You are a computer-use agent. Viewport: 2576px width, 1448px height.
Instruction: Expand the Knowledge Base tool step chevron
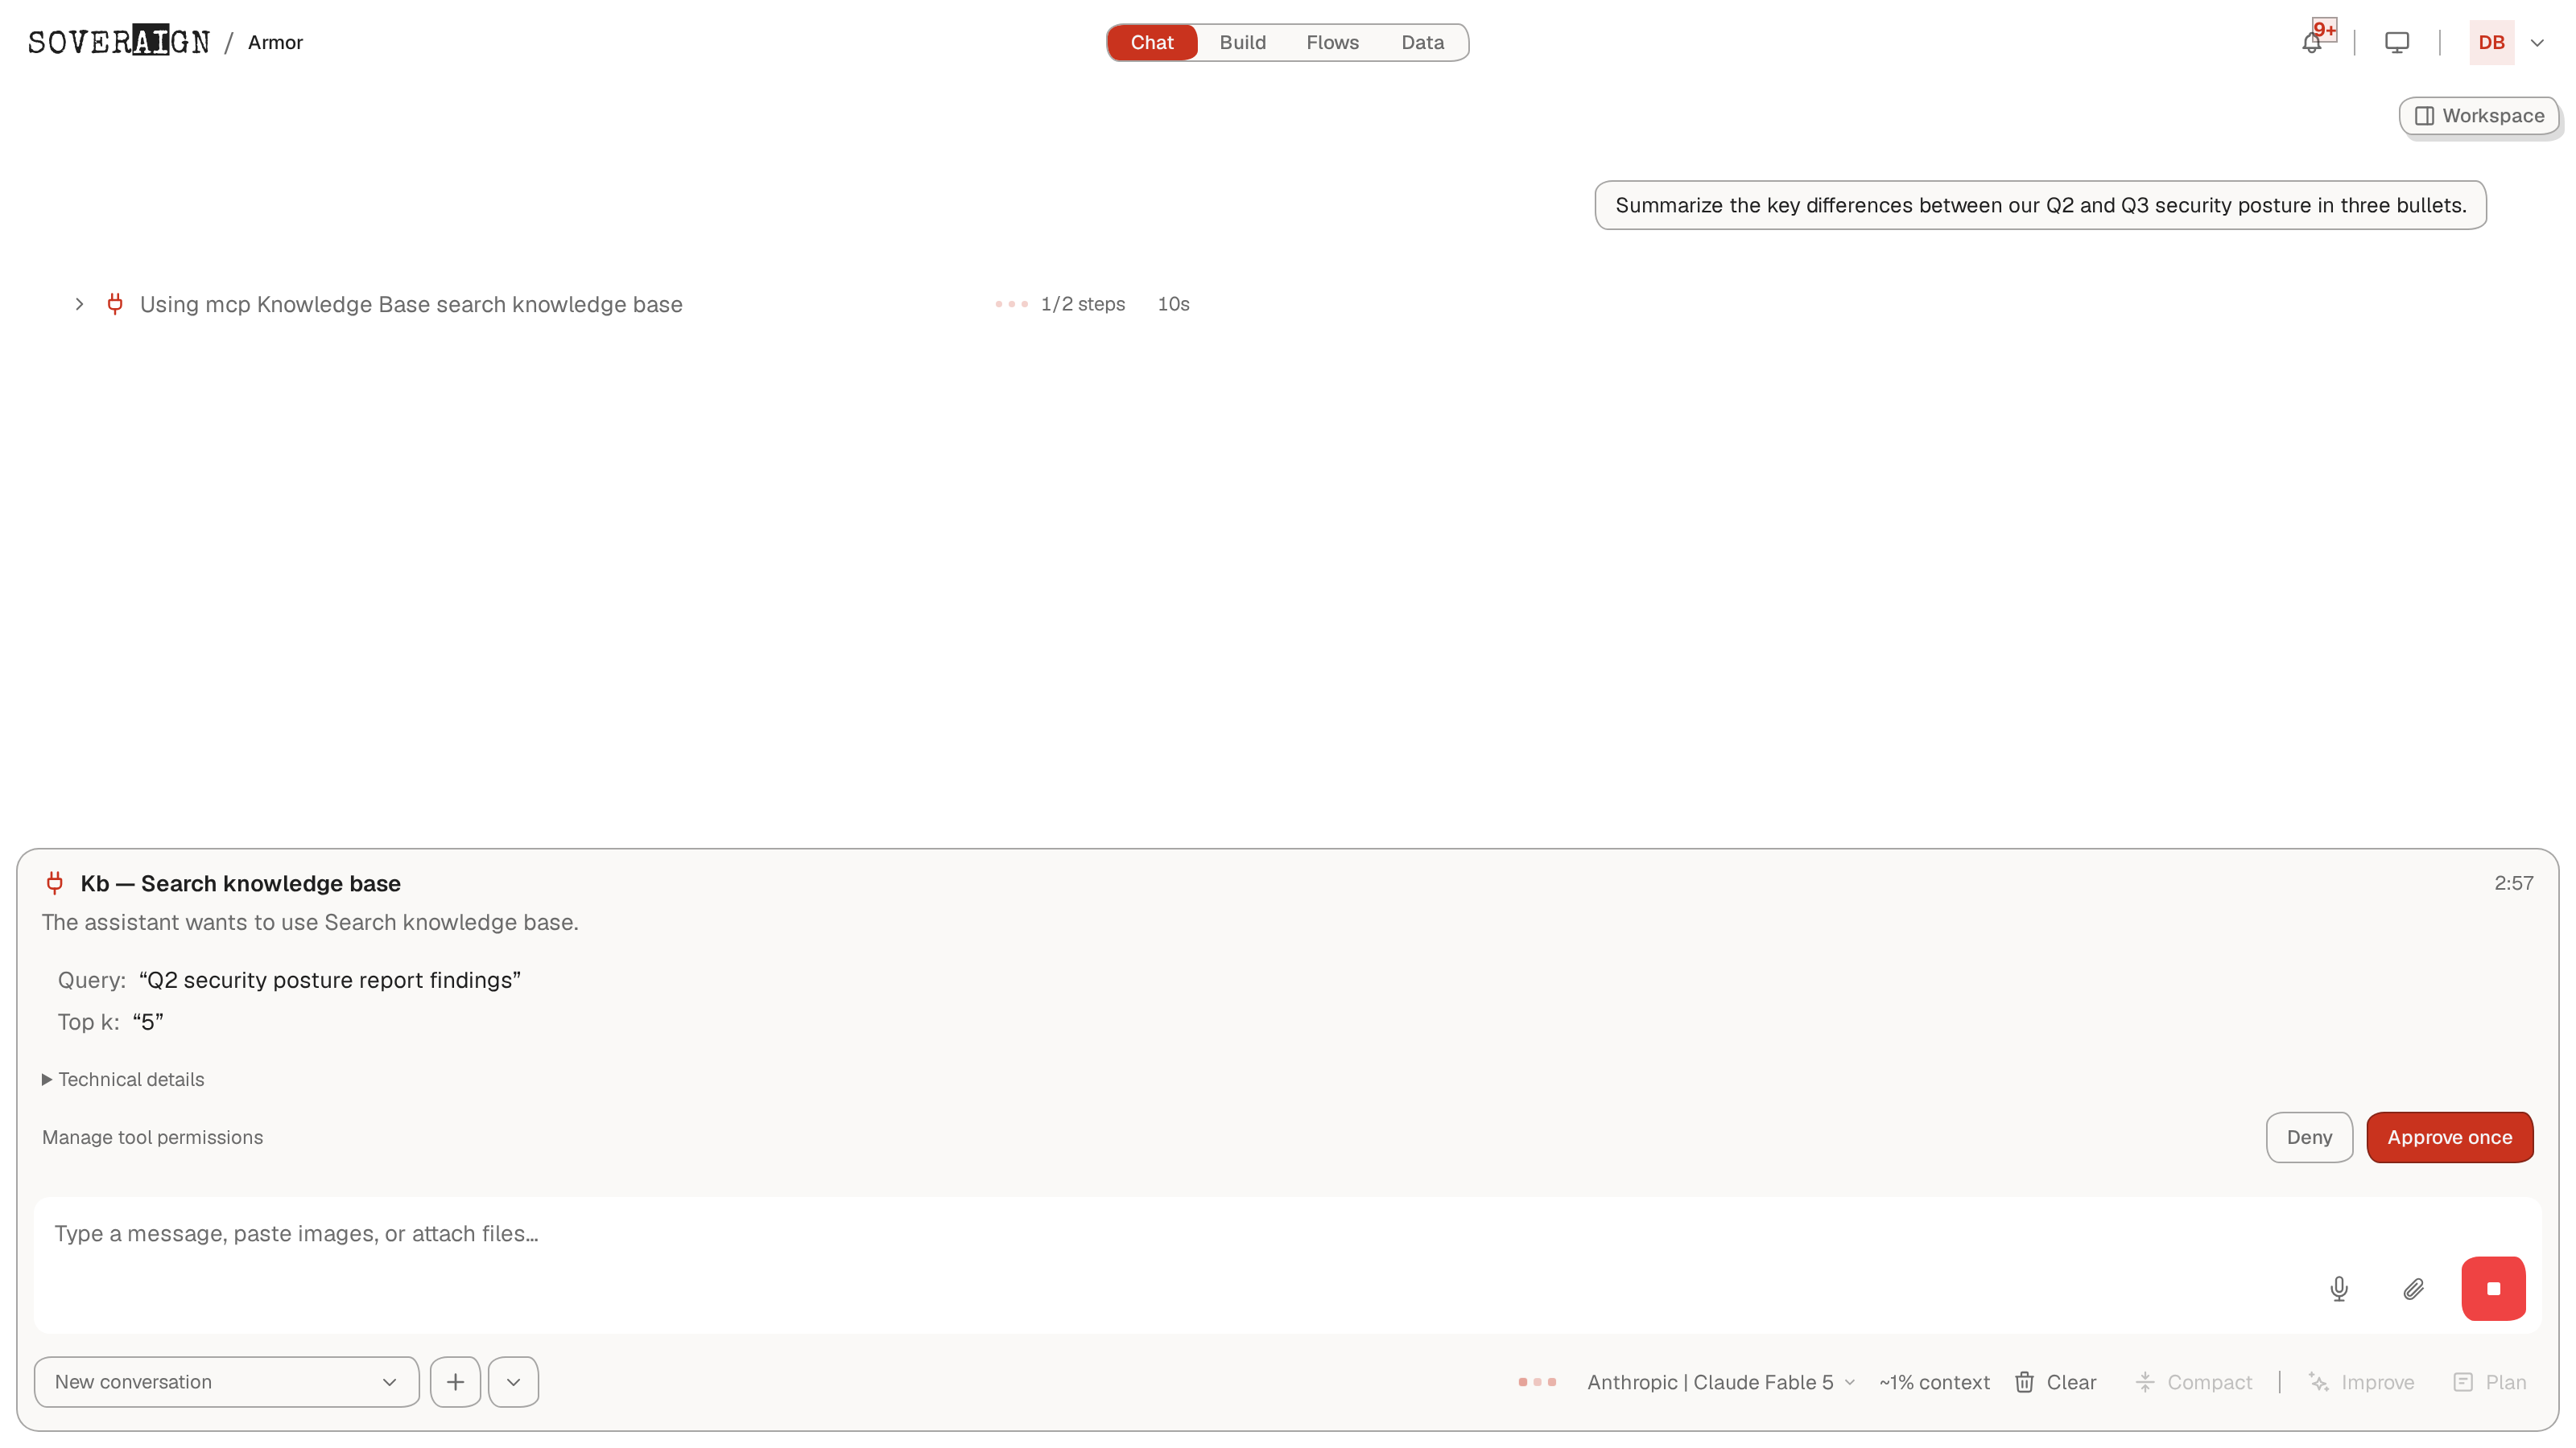(79, 304)
